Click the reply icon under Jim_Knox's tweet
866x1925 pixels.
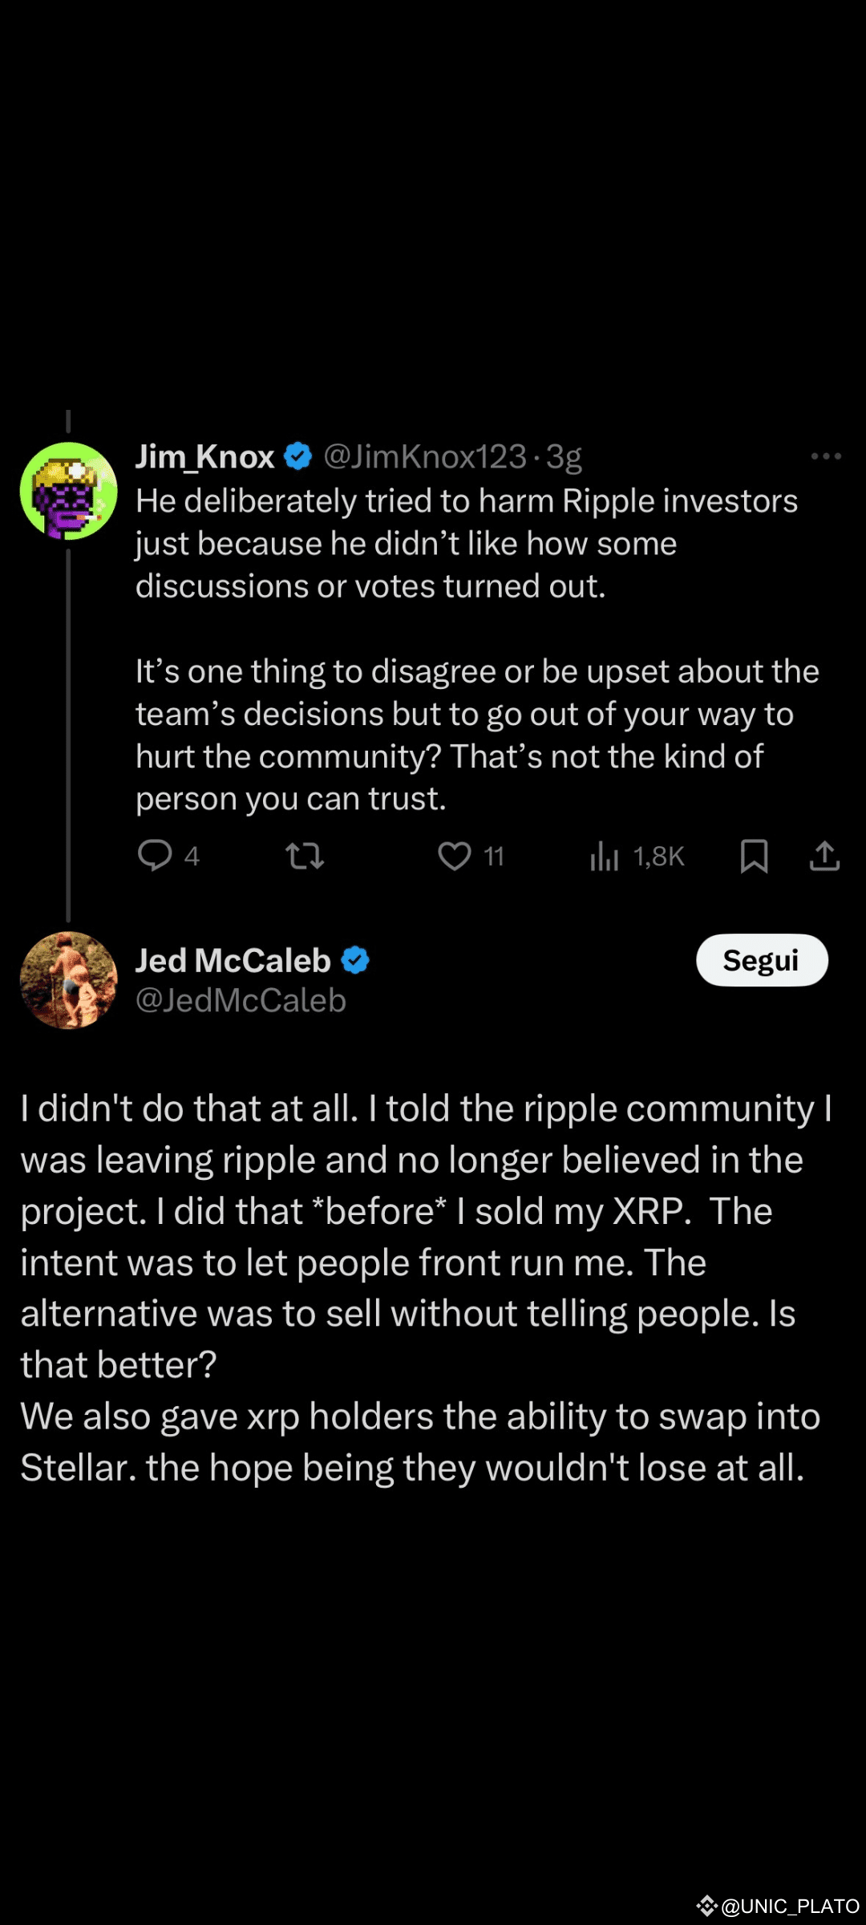(155, 856)
